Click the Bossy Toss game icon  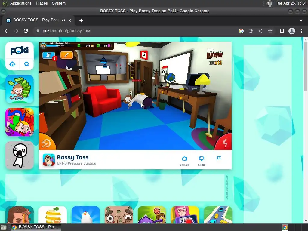(x=49, y=160)
